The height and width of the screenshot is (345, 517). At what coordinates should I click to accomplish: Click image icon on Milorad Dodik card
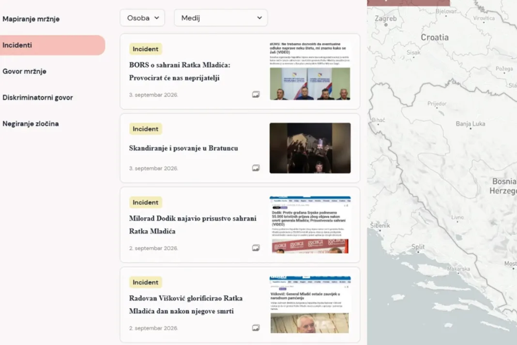[x=256, y=248]
